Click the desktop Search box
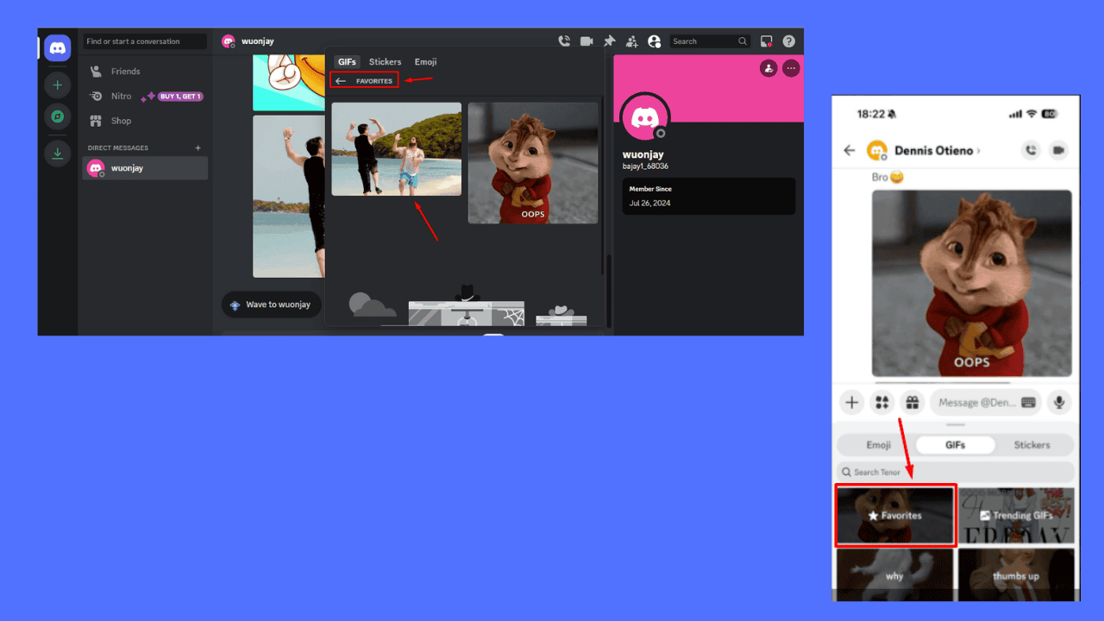Screen dimensions: 1104x621 pos(710,41)
